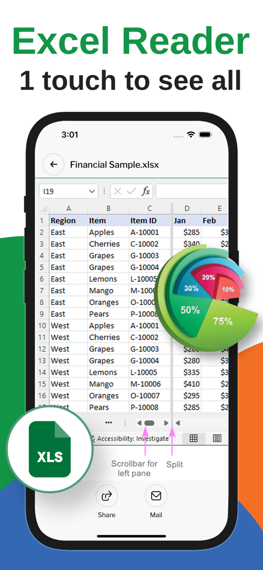Click the formula bar cancel X icon
This screenshot has width=263, height=570.
pos(117,191)
